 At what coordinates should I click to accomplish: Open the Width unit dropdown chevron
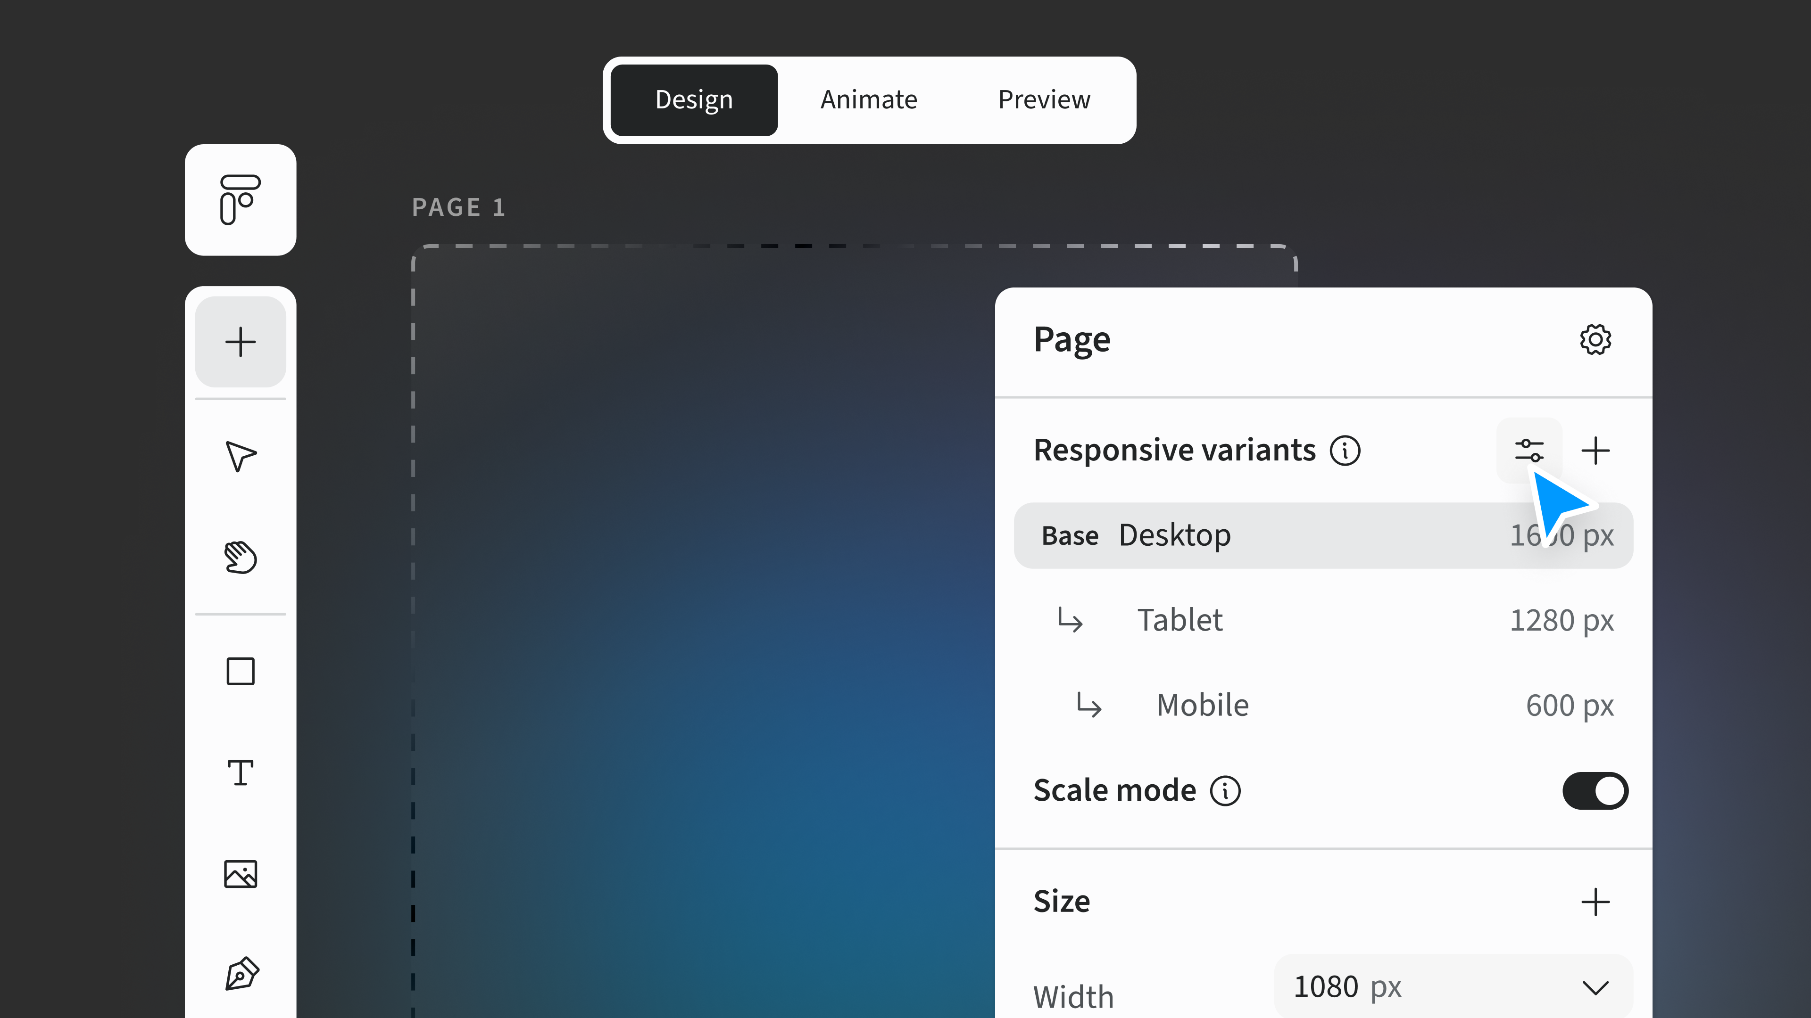tap(1595, 988)
